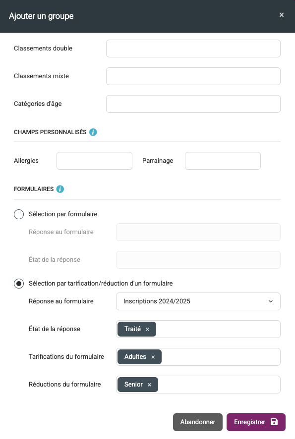
Task: Select the Sélection par formulaire radio
Action: [19, 214]
